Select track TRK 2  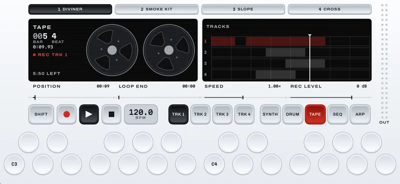click(200, 114)
